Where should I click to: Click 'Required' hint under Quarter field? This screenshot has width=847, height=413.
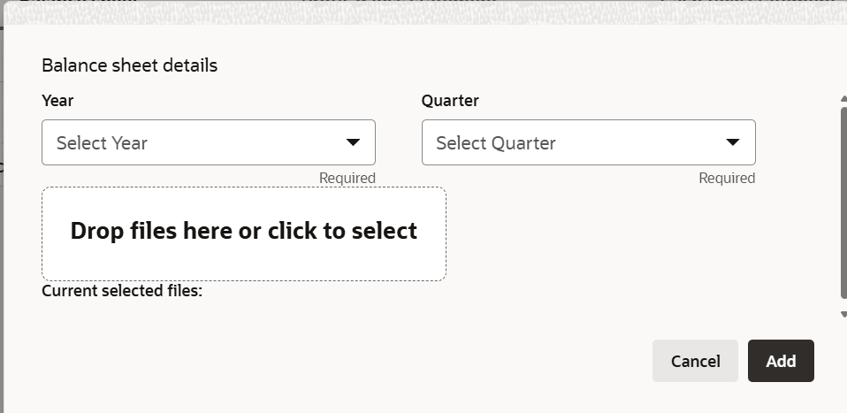727,178
